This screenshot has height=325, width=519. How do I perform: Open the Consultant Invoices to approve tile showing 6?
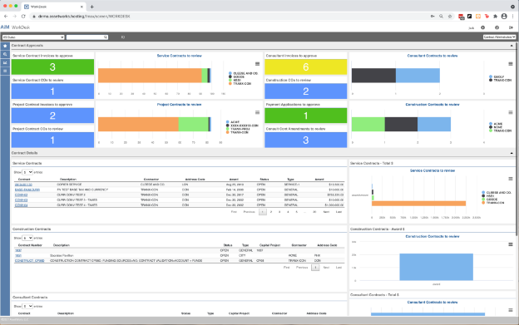coord(306,67)
